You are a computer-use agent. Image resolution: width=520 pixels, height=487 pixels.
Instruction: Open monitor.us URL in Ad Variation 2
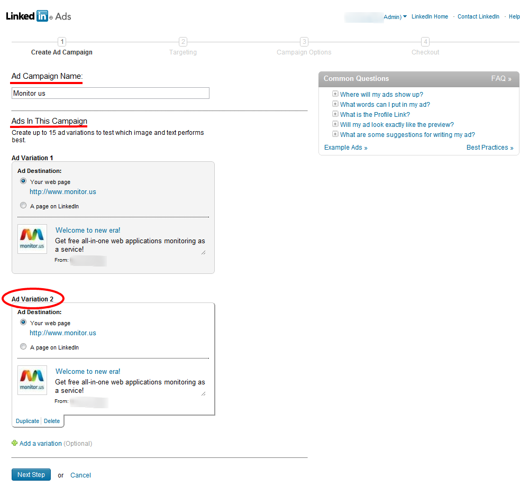tap(62, 333)
